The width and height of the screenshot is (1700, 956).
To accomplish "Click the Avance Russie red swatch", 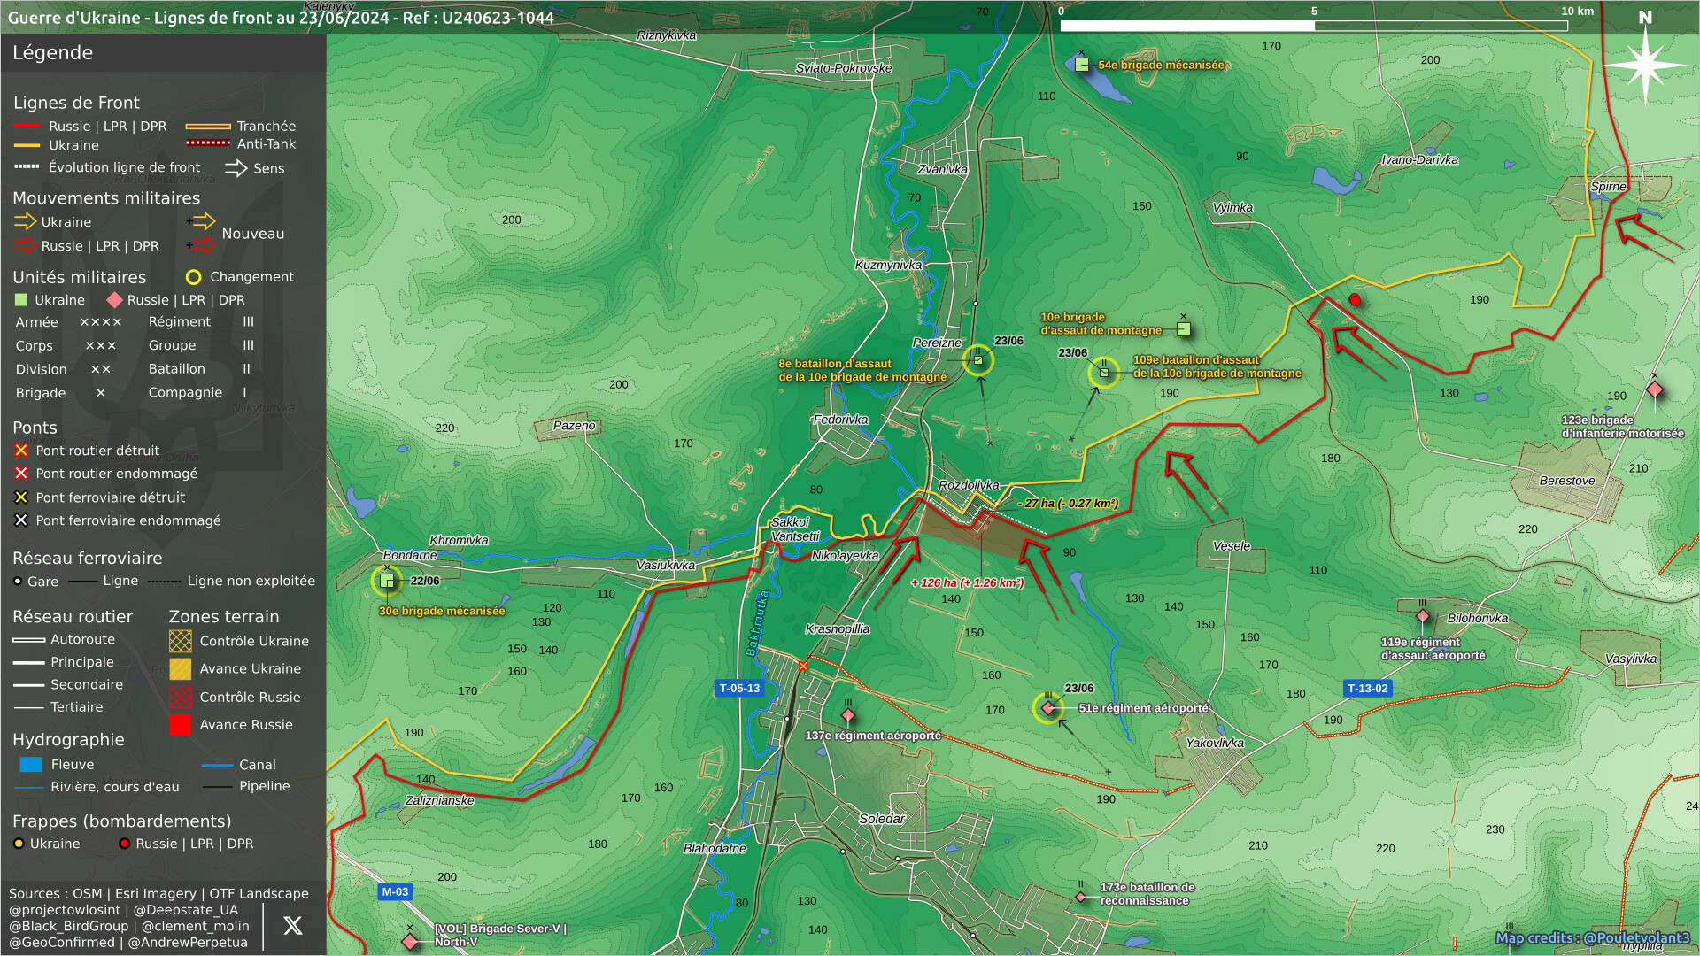I will point(181,725).
